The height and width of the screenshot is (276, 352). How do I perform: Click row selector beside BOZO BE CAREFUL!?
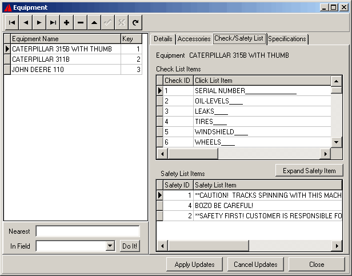coord(160,206)
